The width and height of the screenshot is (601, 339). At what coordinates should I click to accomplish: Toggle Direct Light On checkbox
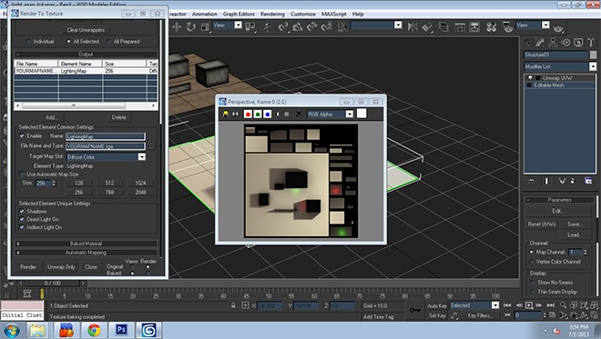click(x=22, y=219)
